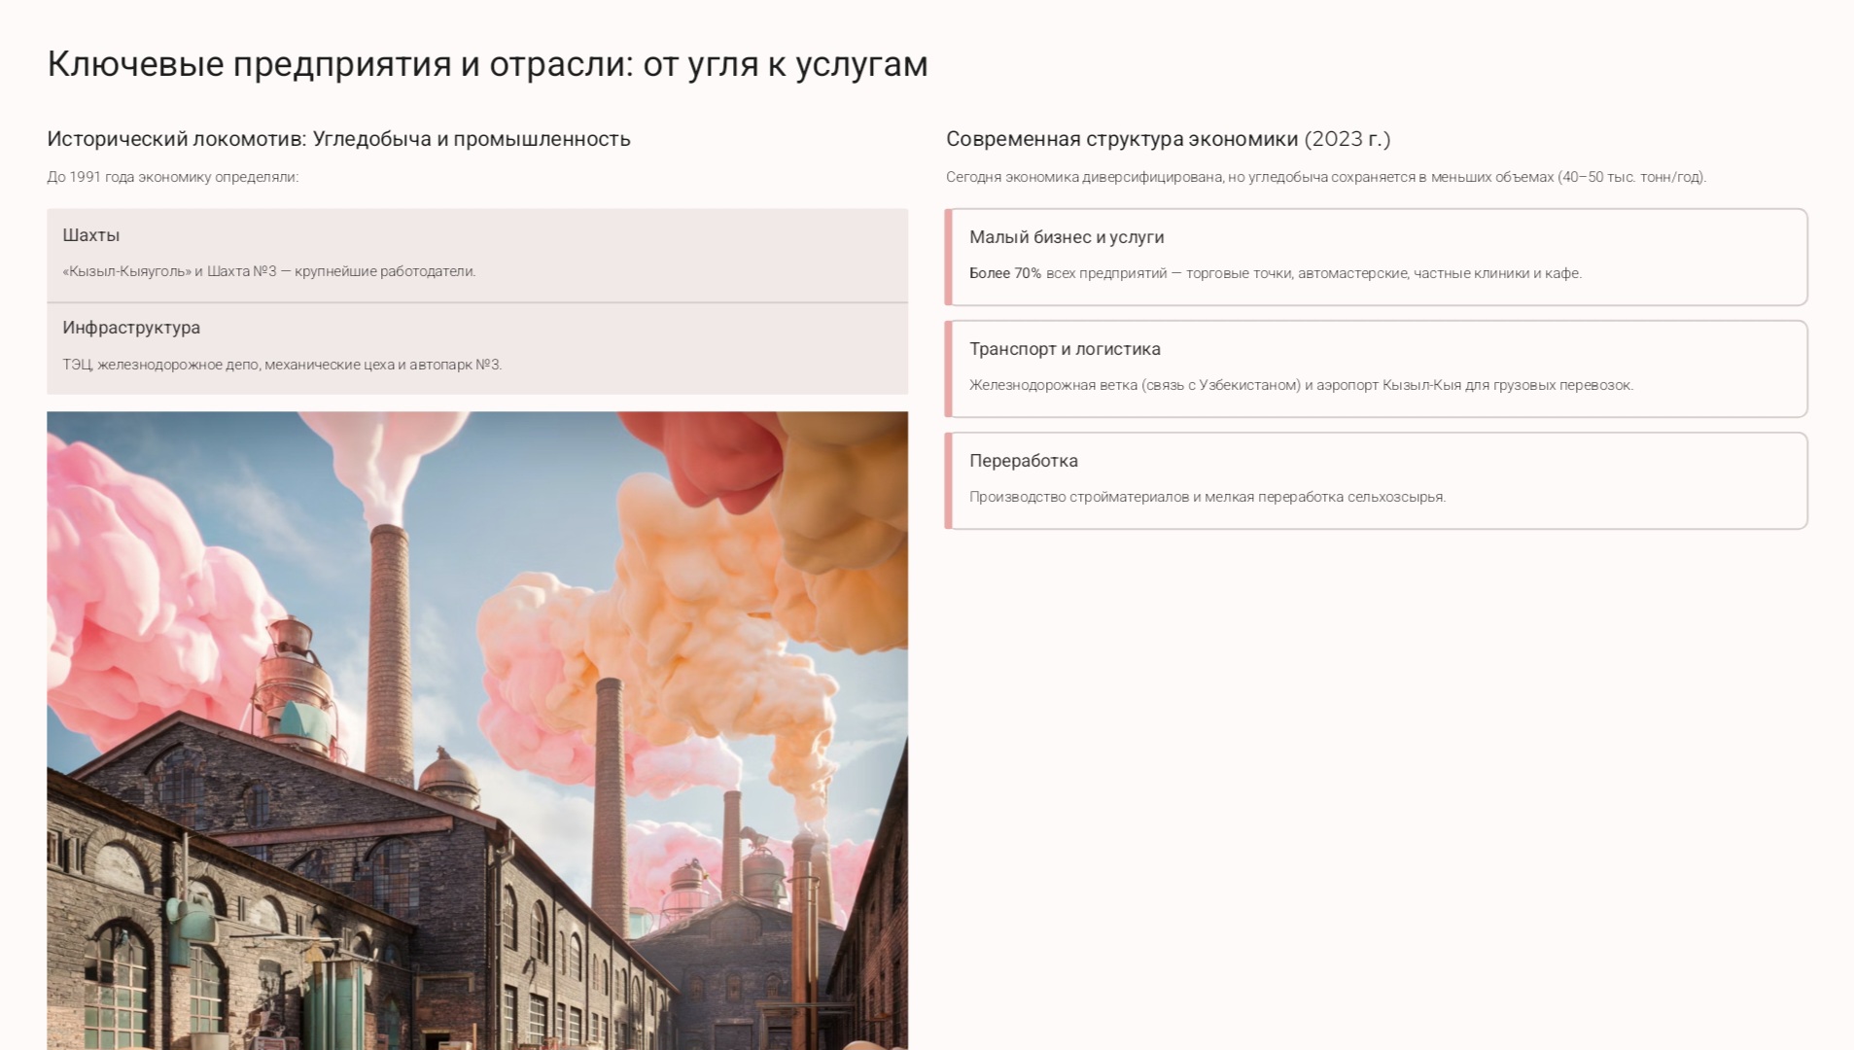The width and height of the screenshot is (1854, 1050).
Task: Select the 'Транспорт и логистика' card title
Action: point(1065,349)
